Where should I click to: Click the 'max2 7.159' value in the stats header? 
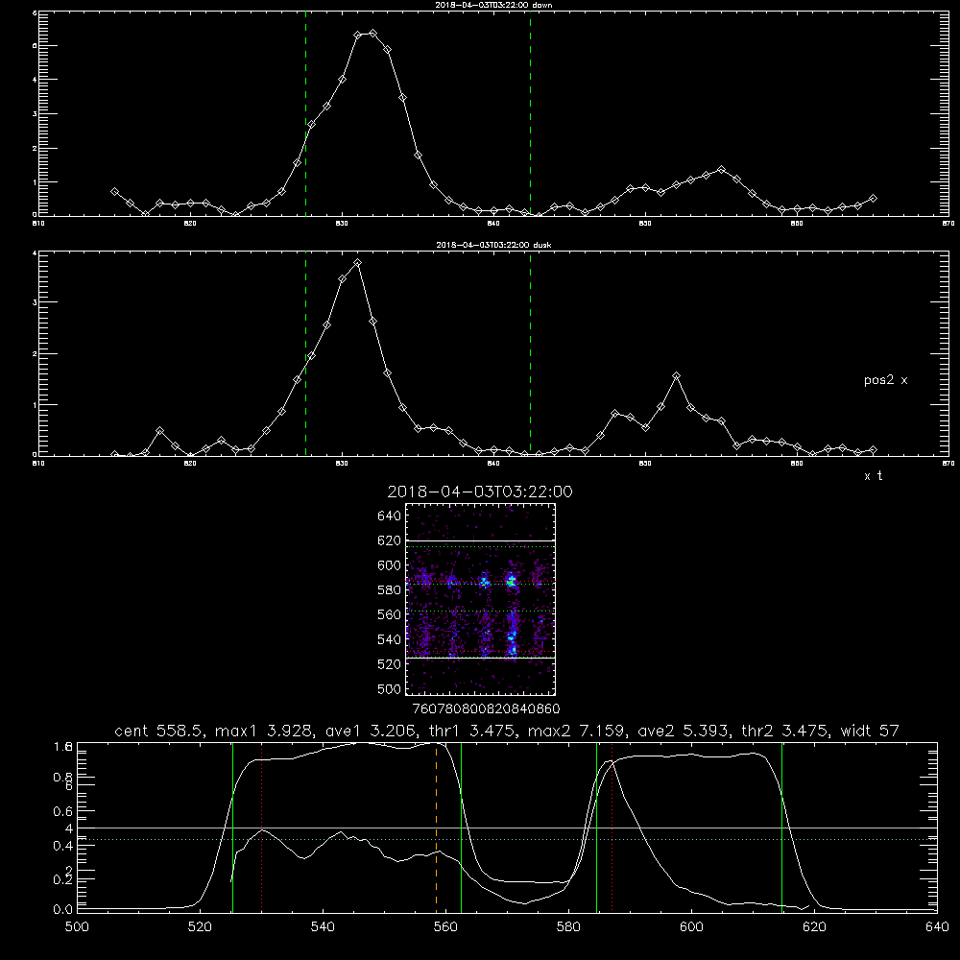point(575,731)
